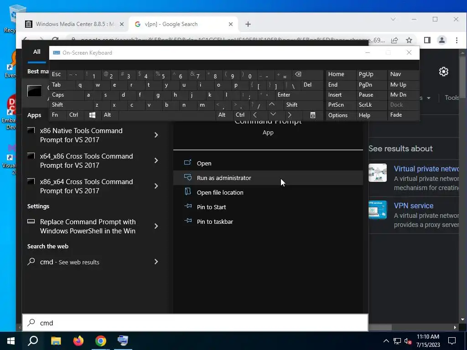Expand x86 Native Tools Command Prompt arrow
467x350 pixels.
coord(156,135)
